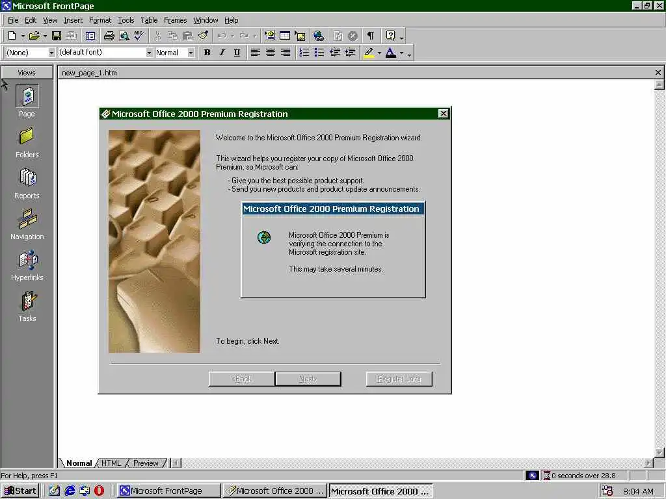Expand the Redo dropdown arrow

(x=255, y=36)
